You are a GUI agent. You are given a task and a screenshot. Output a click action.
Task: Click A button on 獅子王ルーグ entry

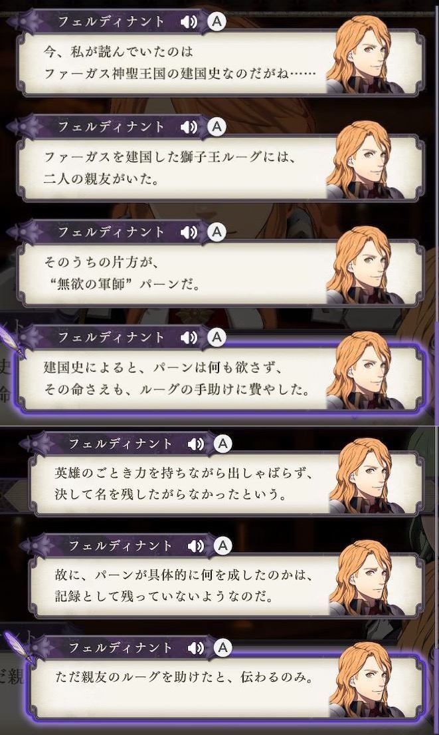point(217,126)
